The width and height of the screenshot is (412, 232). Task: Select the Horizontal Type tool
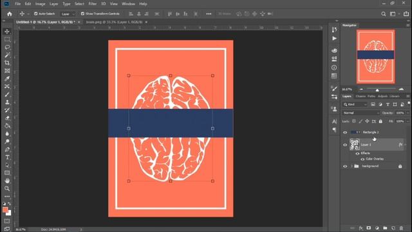7,157
